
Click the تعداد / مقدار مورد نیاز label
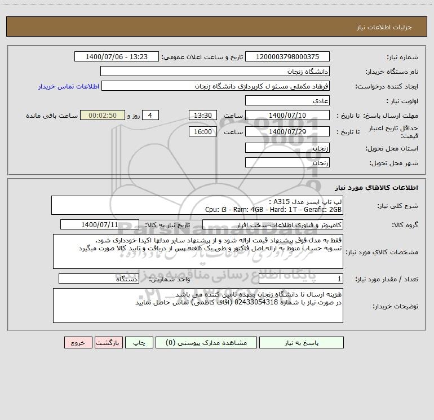387,280
